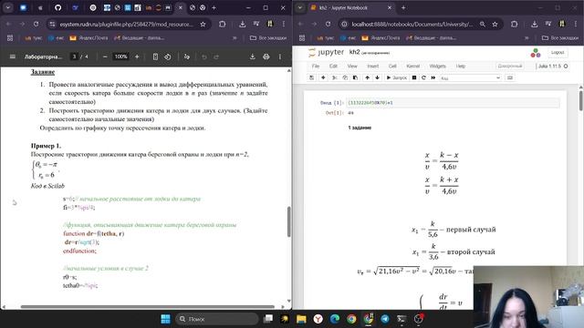This screenshot has height=328, width=584.
Task: Click the PDF horizontal scrollbar
Action: (148, 307)
